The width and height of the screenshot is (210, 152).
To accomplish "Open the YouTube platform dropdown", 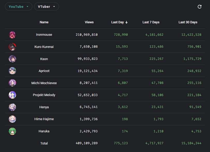I will 19,7.
